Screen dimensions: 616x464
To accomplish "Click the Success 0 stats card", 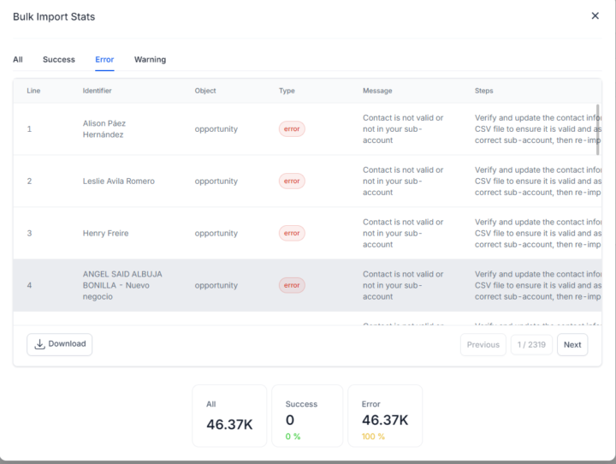I will pos(307,416).
